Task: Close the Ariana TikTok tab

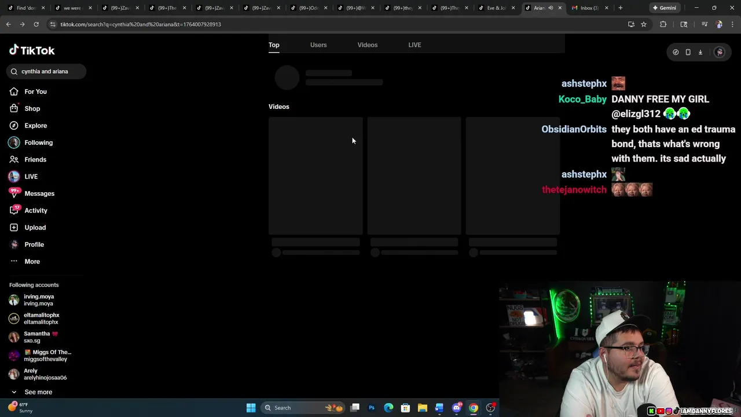Action: point(560,8)
